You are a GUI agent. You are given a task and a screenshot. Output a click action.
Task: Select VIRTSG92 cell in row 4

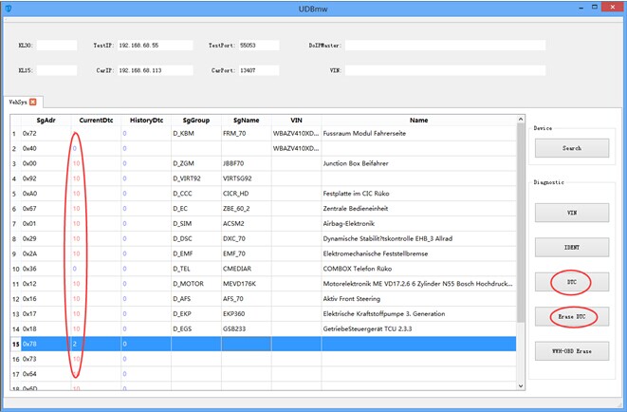point(247,178)
